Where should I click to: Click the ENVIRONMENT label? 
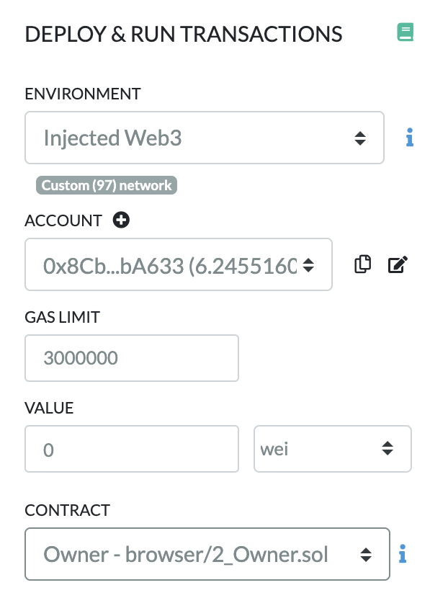point(83,94)
